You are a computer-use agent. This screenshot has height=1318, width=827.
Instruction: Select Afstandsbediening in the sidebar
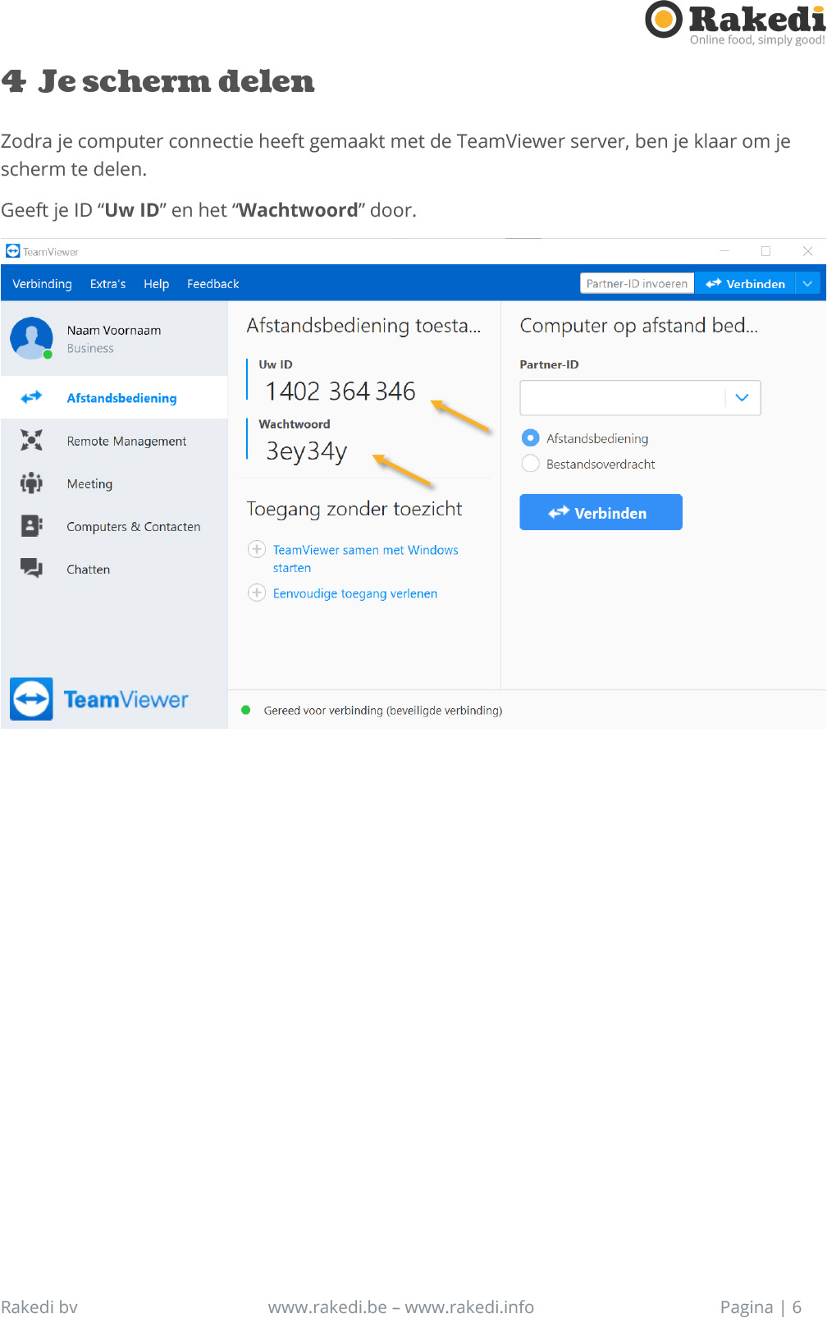pyautogui.click(x=115, y=397)
